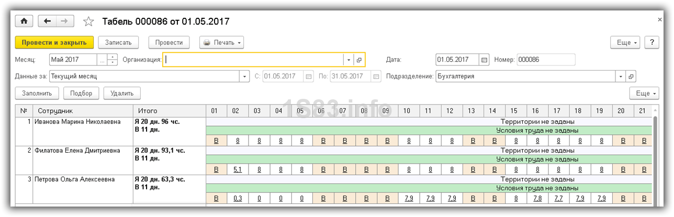Open the Организация record via open icon
The height and width of the screenshot is (217, 674).
[359, 60]
